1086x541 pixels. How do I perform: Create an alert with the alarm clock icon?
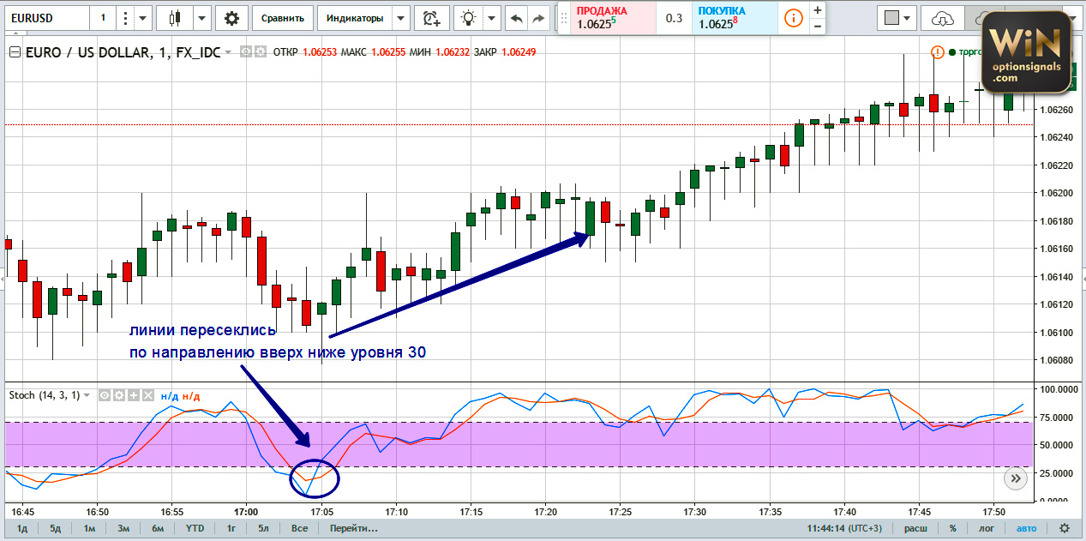click(x=432, y=17)
